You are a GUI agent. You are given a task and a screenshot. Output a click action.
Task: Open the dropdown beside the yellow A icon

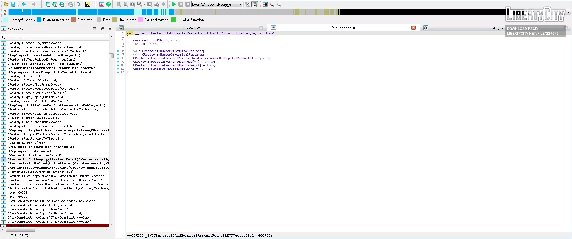coord(93,4)
